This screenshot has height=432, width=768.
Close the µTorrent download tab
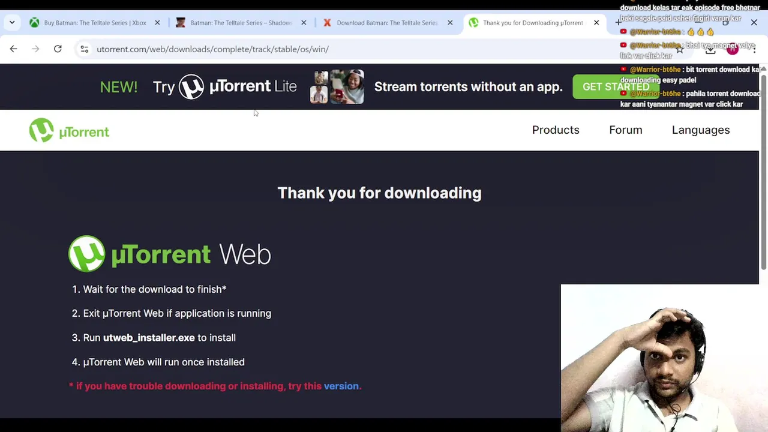click(596, 23)
